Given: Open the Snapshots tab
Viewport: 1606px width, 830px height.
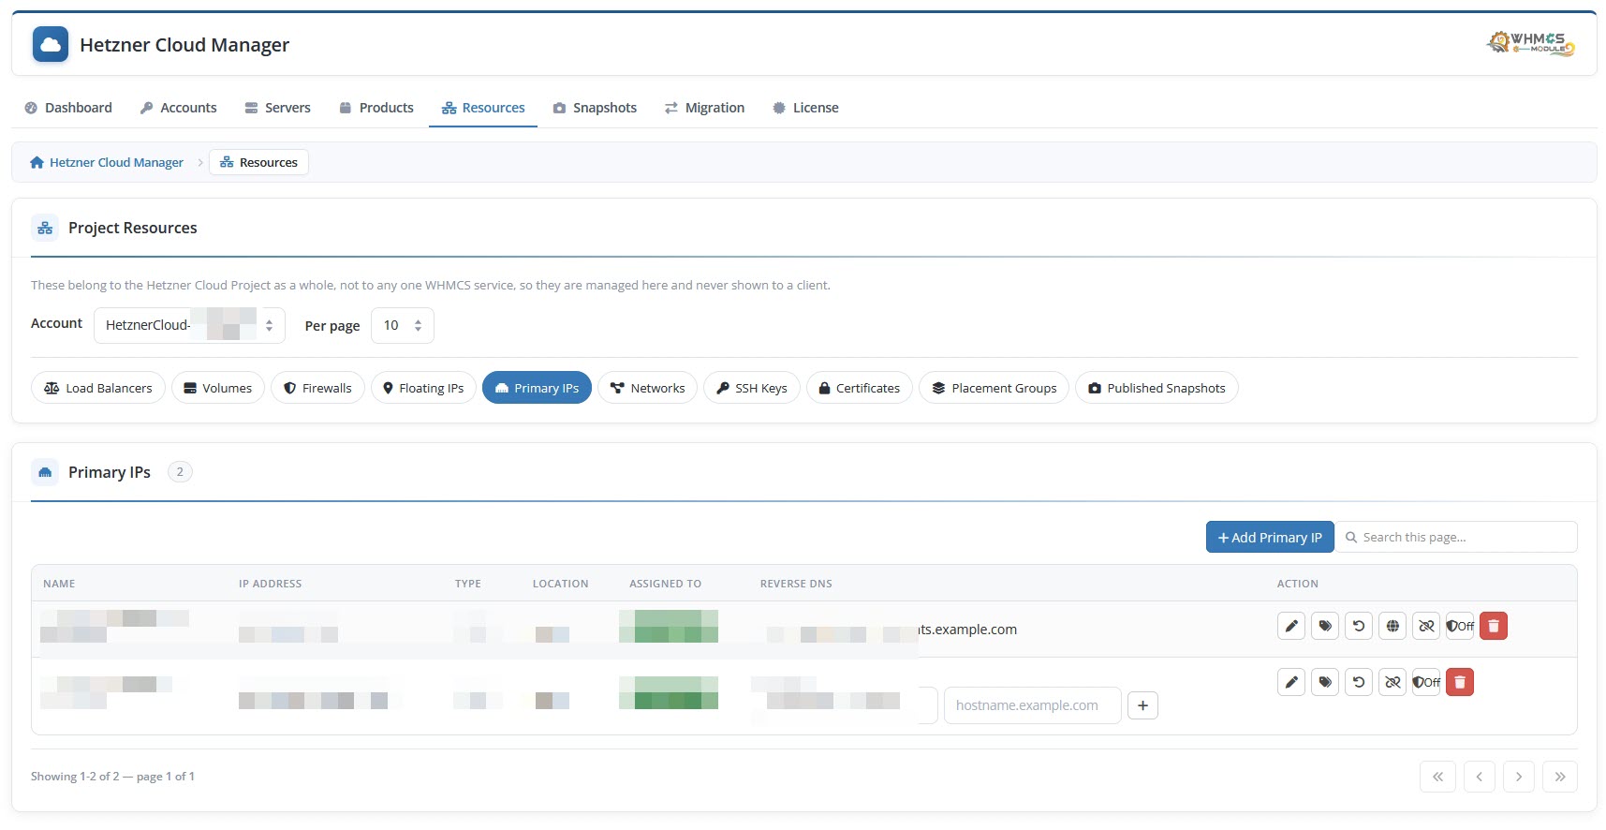Looking at the screenshot, I should coord(595,108).
